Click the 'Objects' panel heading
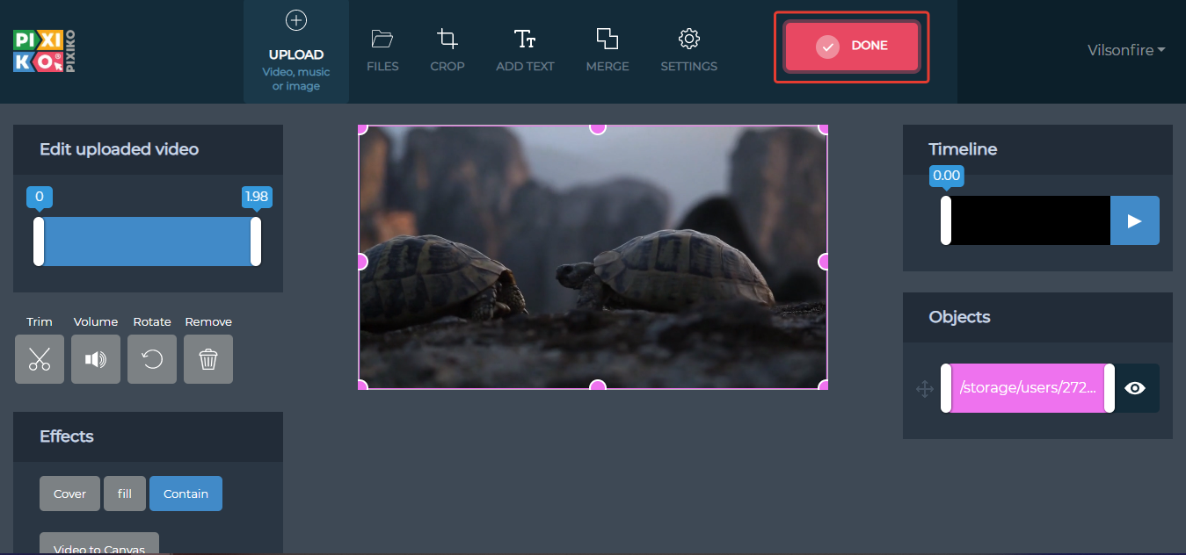Viewport: 1186px width, 555px height. [x=959, y=317]
